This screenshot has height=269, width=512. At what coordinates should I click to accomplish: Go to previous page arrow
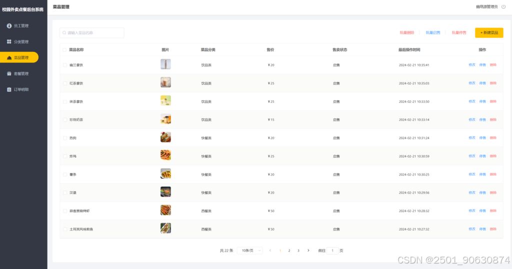(270, 251)
